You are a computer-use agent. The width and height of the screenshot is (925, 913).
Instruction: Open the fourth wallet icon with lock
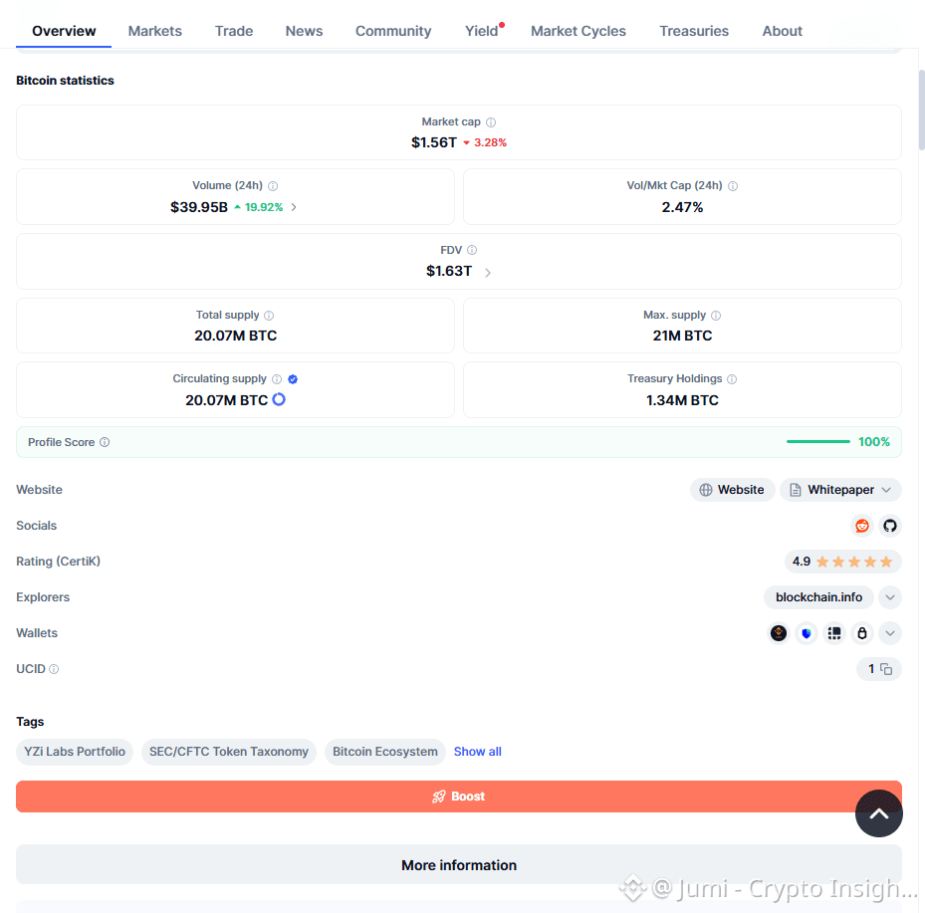point(862,633)
